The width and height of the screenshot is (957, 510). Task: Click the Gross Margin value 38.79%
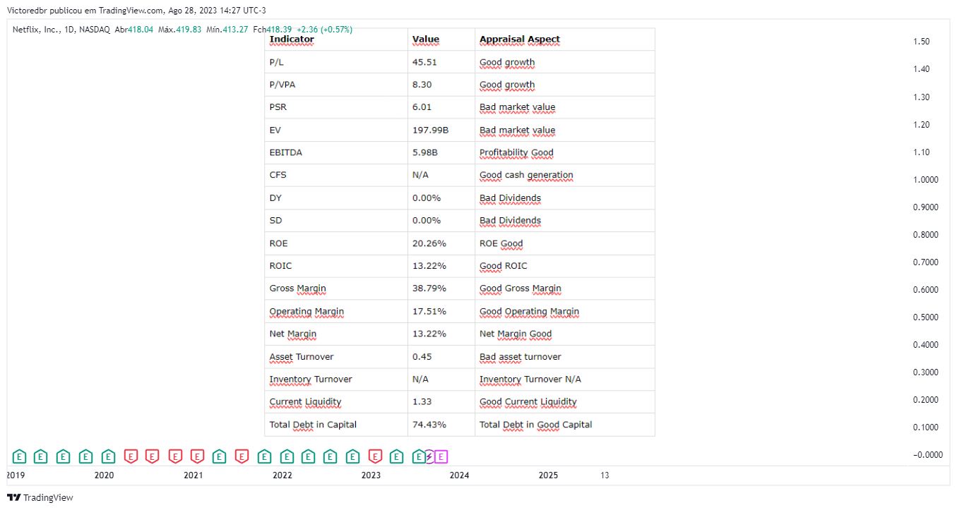pyautogui.click(x=429, y=289)
